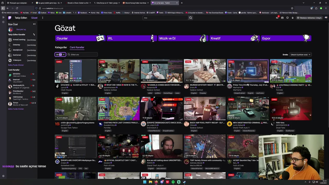Image resolution: width=329 pixels, height=185 pixels.
Task: Open lewnval VALORANT live channel
Action: coord(22,81)
